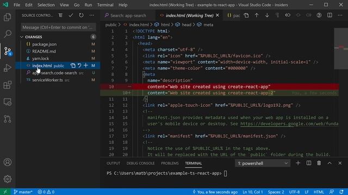
Task: Click the commit message input box
Action: point(58,28)
